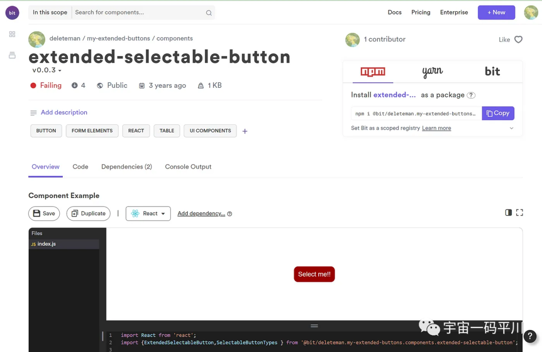The image size is (542, 352).
Task: Click the plus icon to add label
Action: point(245,131)
